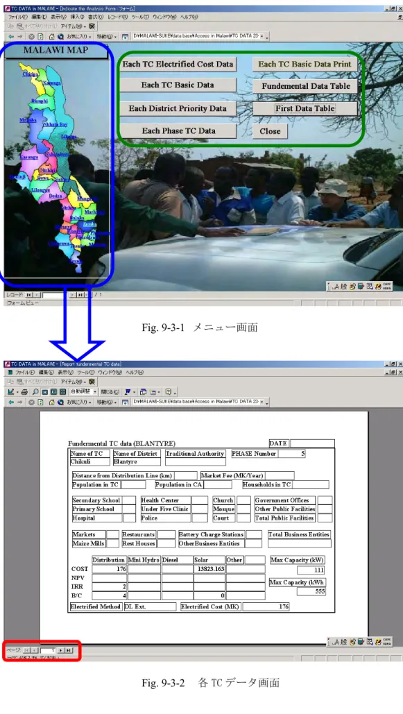Click Database Window icon in the Report toolbar

click(144, 391)
